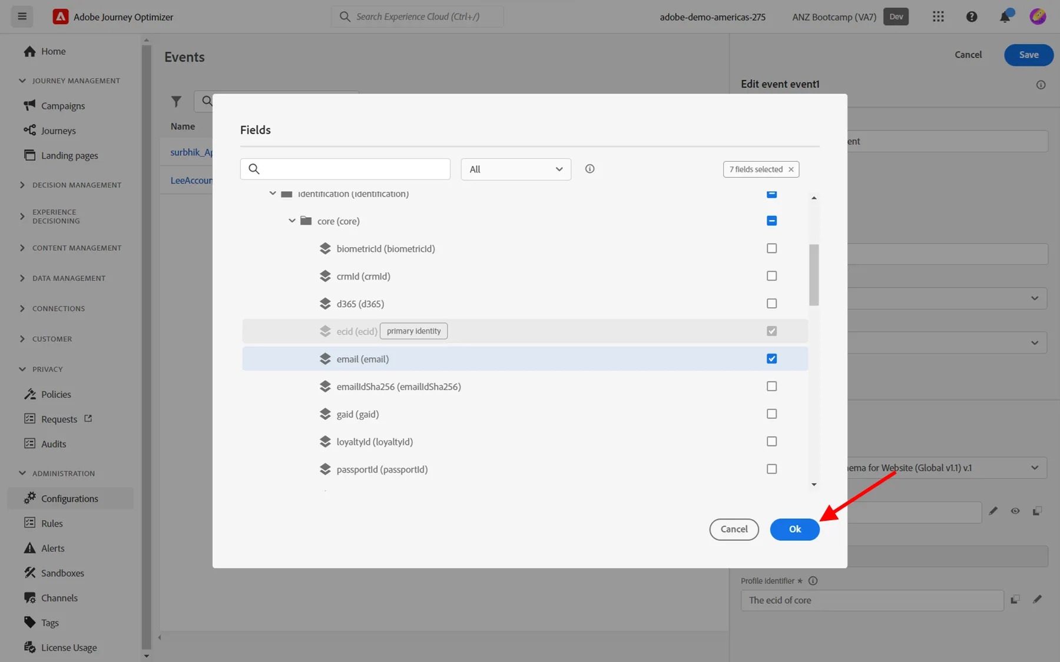
Task: Click Cancel in edit event panel
Action: [968, 55]
